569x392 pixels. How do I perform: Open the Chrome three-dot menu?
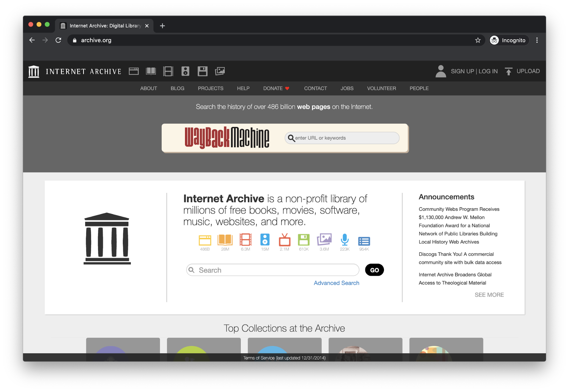pos(537,40)
